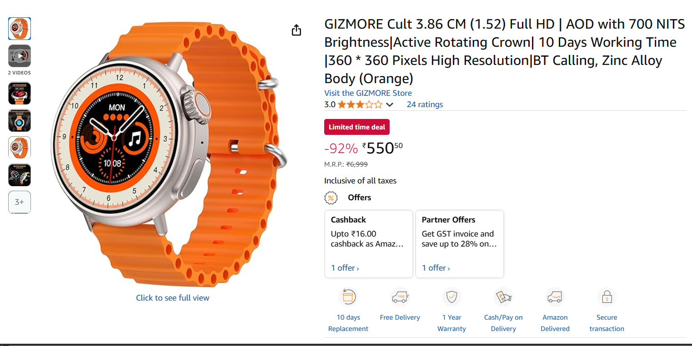Click the Limited time deal badge

pyautogui.click(x=357, y=127)
